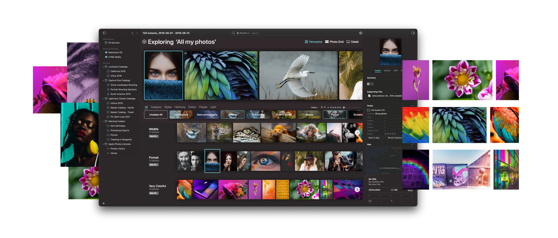Image resolution: width=558 pixels, height=238 pixels.
Task: Collapse the Poster section in inspector
Action: [x=412, y=106]
